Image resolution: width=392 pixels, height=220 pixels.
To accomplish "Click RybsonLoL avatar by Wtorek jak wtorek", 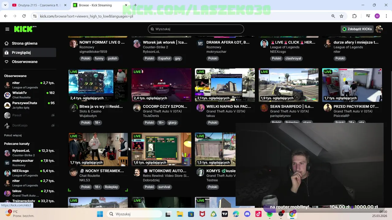I will point(137,44).
